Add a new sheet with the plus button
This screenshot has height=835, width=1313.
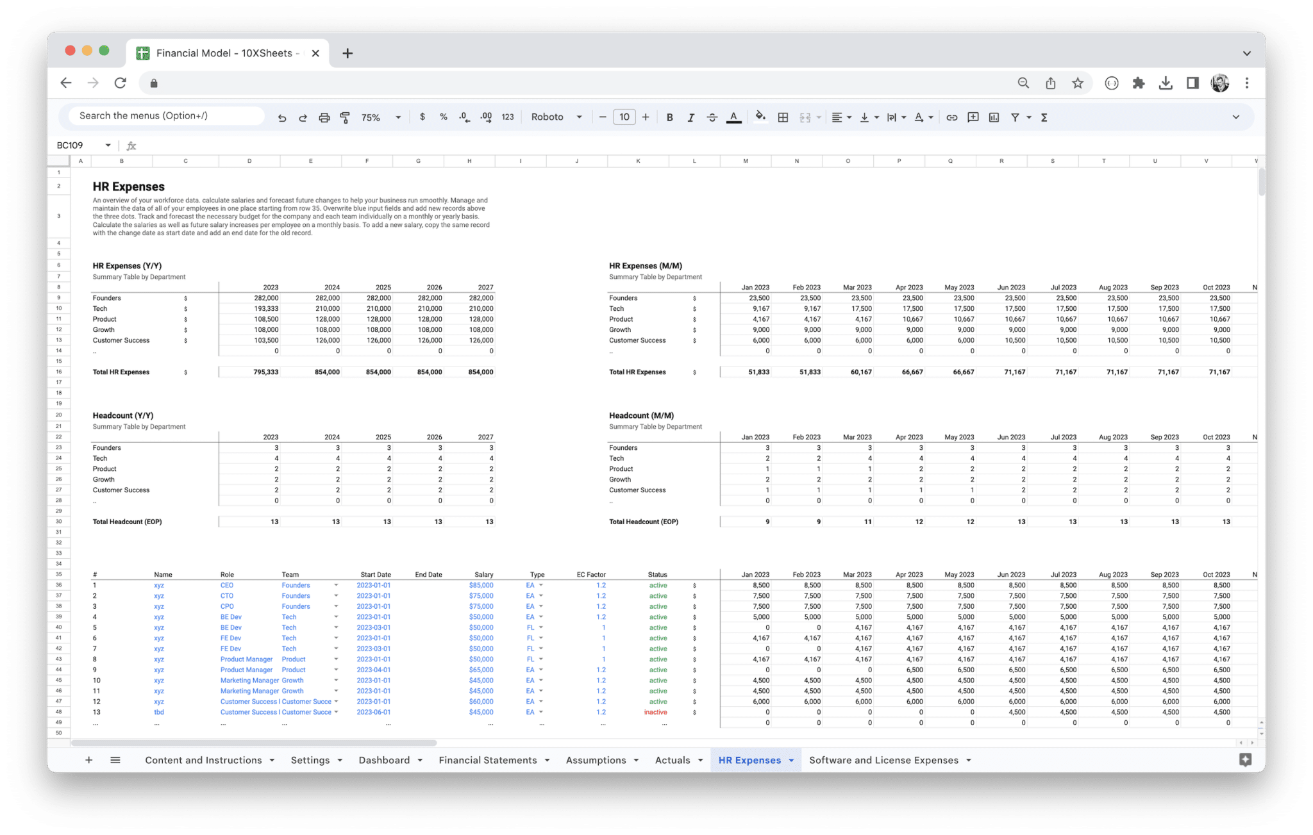click(x=88, y=760)
